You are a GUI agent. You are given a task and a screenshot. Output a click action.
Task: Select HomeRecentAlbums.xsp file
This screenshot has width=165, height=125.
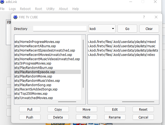coord(48,46)
